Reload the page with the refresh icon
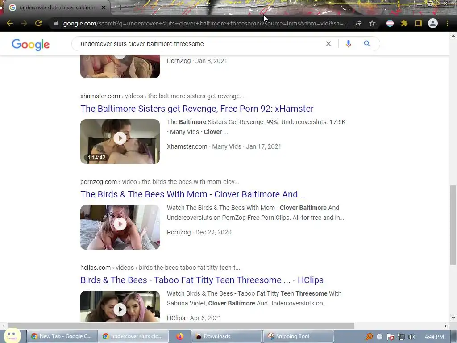 pos(38,23)
